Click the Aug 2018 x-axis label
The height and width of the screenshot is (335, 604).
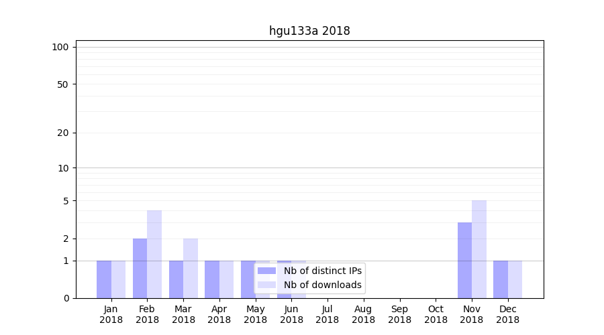tap(364, 314)
